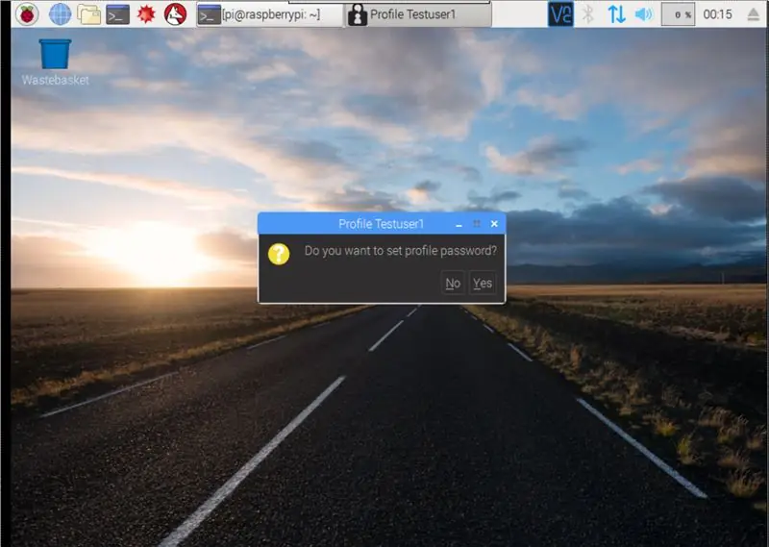Screen dimensions: 769x547
Task: Switch to the pi@raspberrypi terminal task
Action: pos(269,14)
